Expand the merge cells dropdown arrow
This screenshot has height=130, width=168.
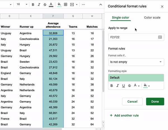point(77,4)
